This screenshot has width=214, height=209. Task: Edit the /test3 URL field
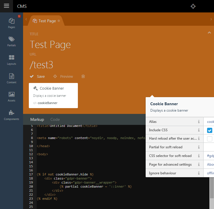click(x=42, y=65)
